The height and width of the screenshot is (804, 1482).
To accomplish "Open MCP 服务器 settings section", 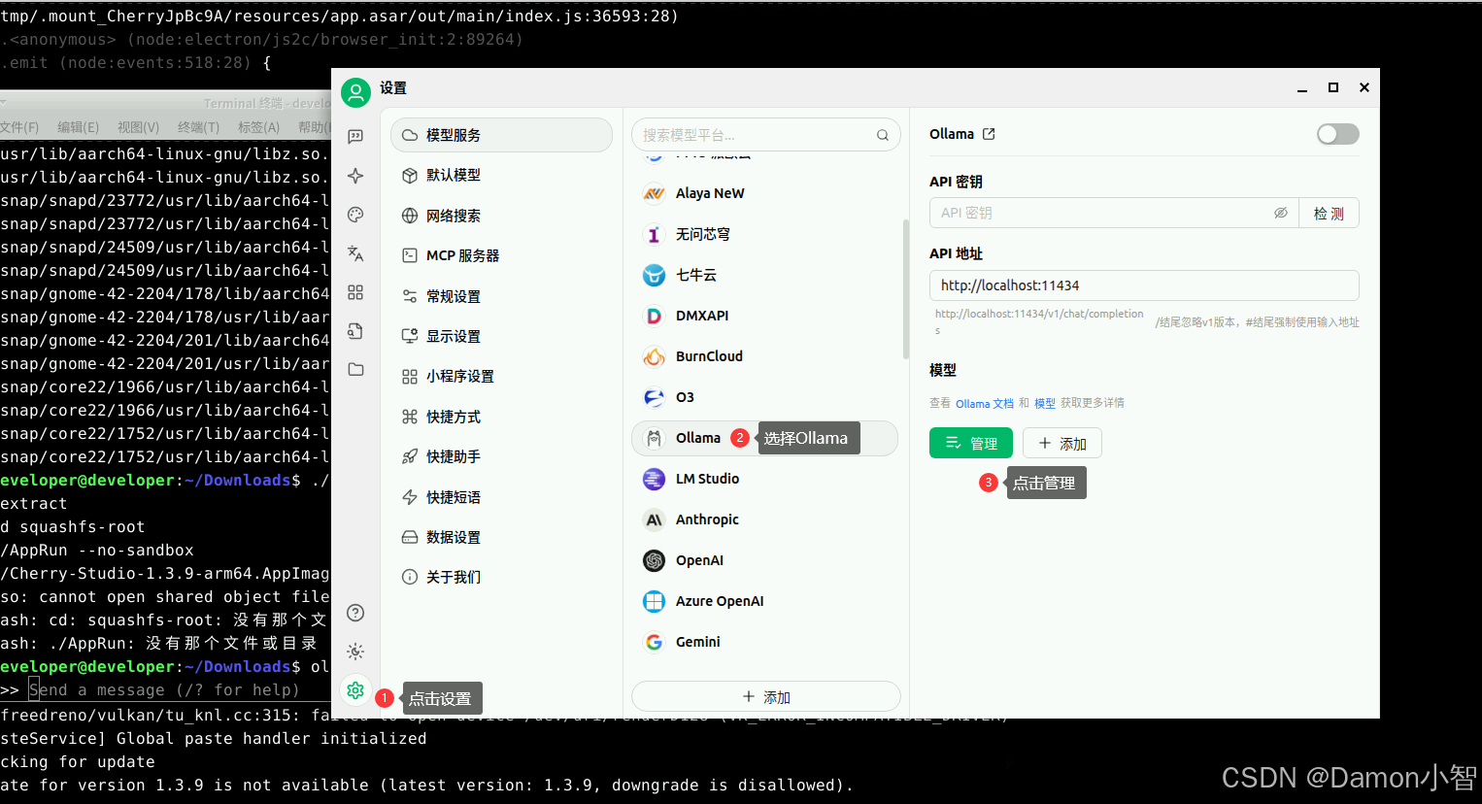I will tap(501, 255).
